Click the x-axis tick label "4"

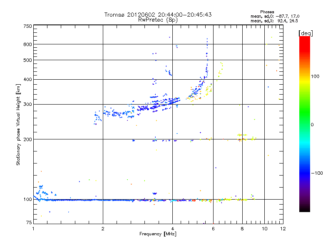[x=172, y=229]
